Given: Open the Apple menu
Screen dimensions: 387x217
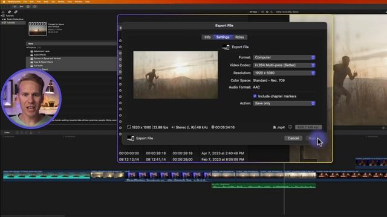Looking at the screenshot, I should [4, 2].
